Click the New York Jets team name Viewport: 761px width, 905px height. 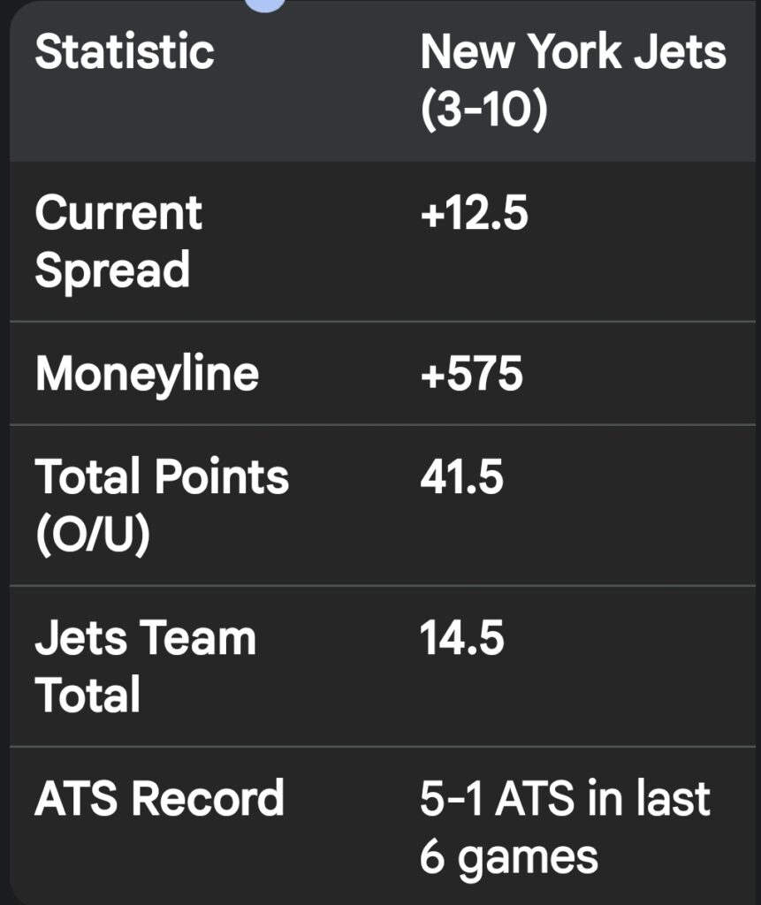[573, 52]
